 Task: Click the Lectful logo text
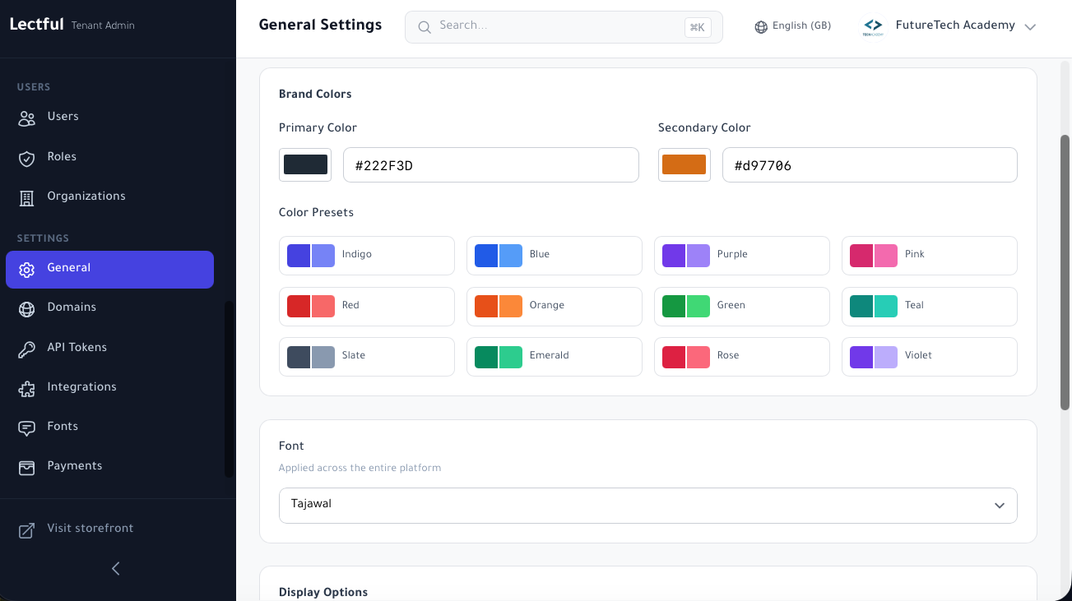36,25
